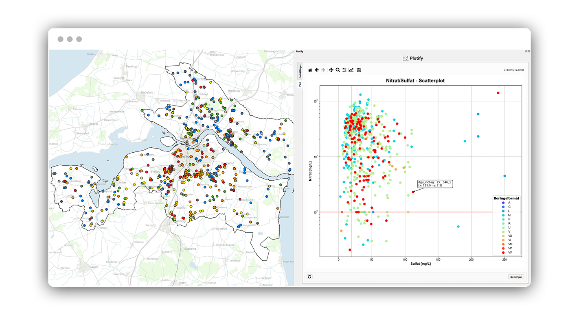The height and width of the screenshot is (320, 570).
Task: Click the dgu_indtag annotation tooltip box
Action: (x=434, y=184)
